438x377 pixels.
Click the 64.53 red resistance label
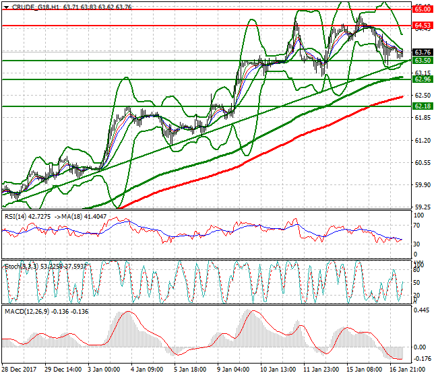(423, 26)
